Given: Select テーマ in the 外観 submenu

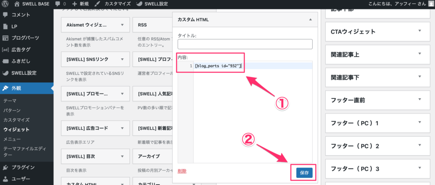Looking at the screenshot, I should tap(10, 101).
